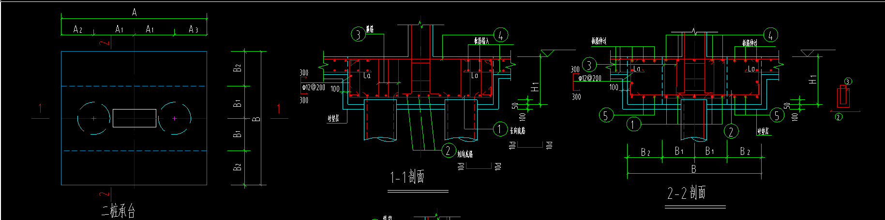Click the H1 height label in section 1-1
Viewport: 885px width, 220px height.
pos(535,87)
